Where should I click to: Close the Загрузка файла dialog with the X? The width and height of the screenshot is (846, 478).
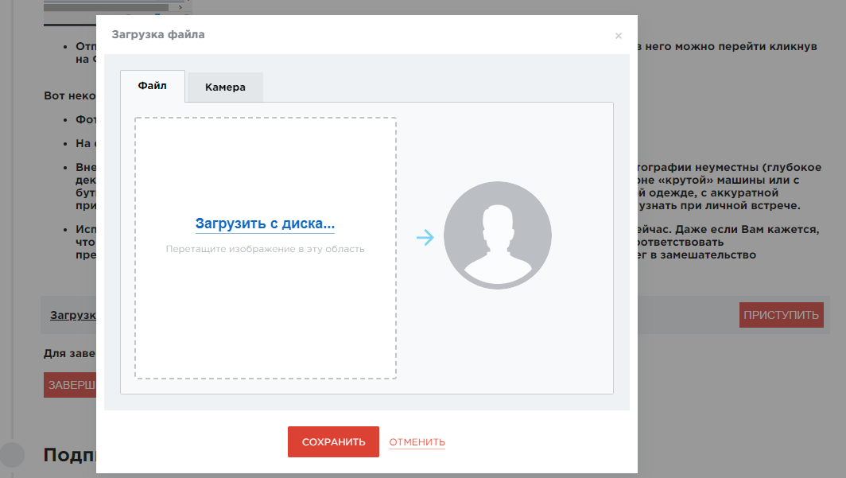tap(618, 36)
